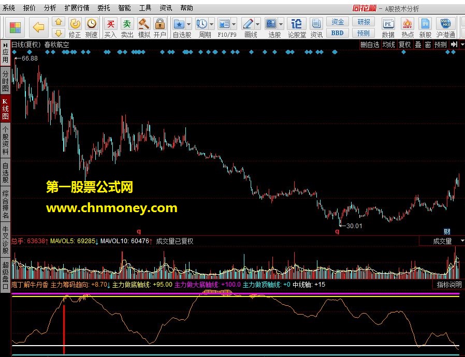The image size is (465, 357).
Task: Switch to the 个股资料 sidebar tab
Action: [x=5, y=141]
